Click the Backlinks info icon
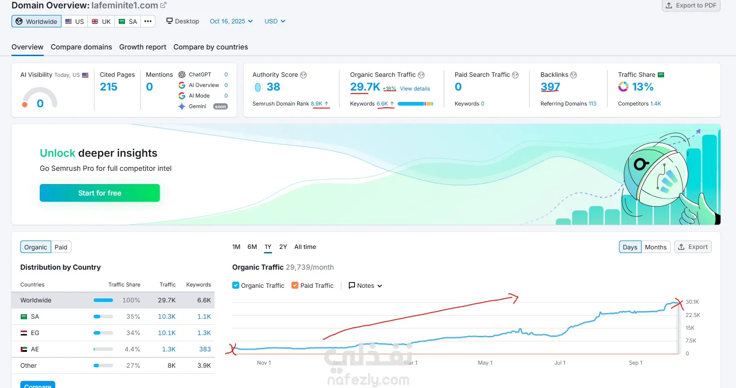This screenshot has height=388, width=736. click(574, 75)
